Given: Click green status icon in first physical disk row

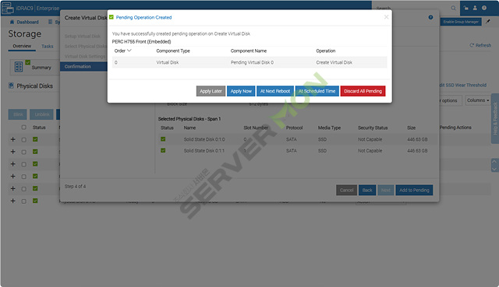Looking at the screenshot, I should (x=35, y=139).
